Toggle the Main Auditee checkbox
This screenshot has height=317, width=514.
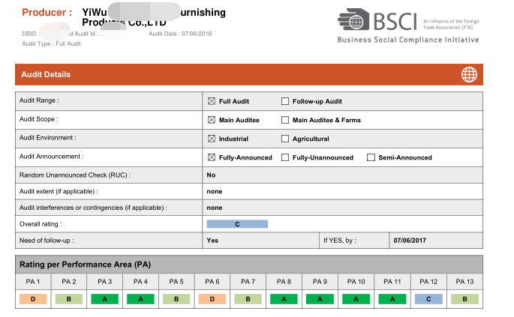pos(212,120)
